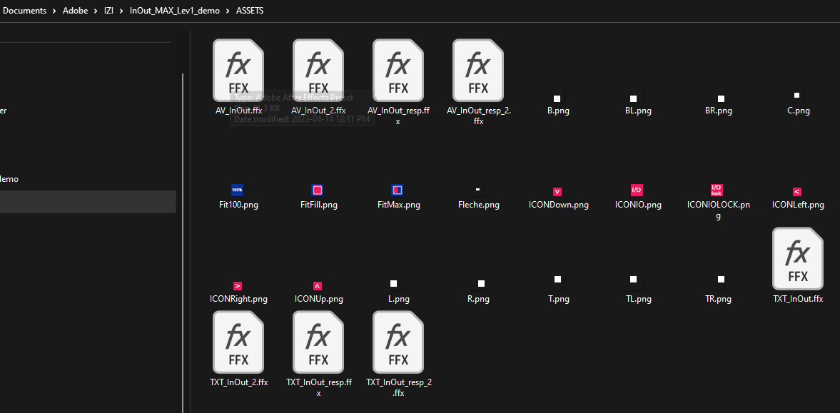Select the TXT_InOut_resp_2.ffx file icon
This screenshot has height=413, width=840.
(x=398, y=342)
